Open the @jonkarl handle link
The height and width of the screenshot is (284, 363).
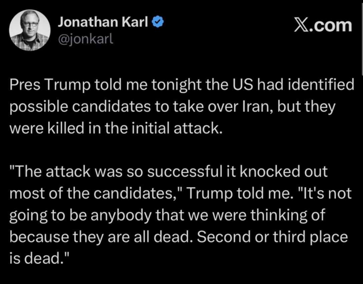(86, 39)
